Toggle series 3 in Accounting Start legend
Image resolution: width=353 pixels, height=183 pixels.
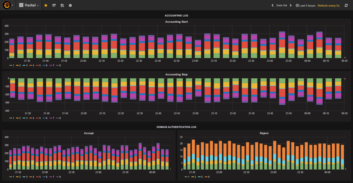25,66
